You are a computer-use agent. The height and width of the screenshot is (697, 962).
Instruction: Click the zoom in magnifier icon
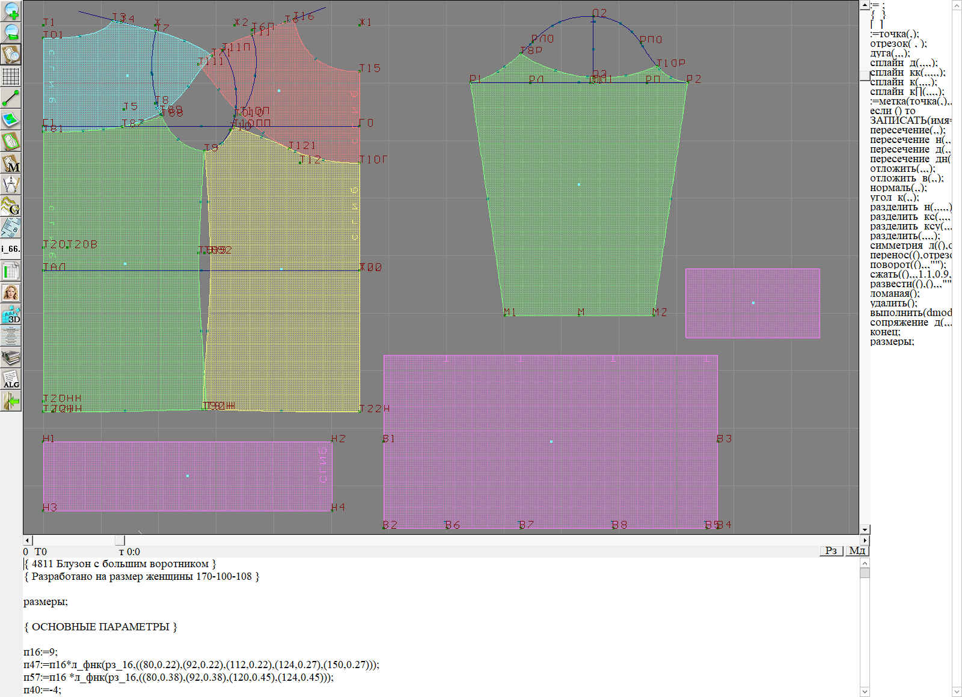point(11,11)
